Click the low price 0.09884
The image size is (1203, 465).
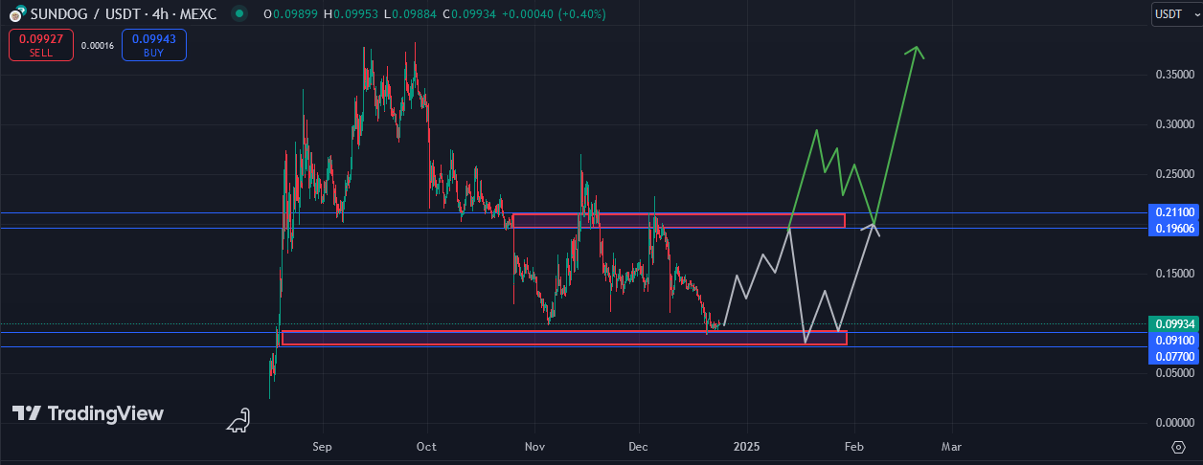tap(416, 15)
